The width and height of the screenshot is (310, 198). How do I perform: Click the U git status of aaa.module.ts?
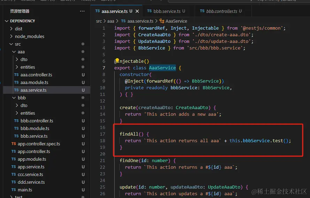coord(83,83)
